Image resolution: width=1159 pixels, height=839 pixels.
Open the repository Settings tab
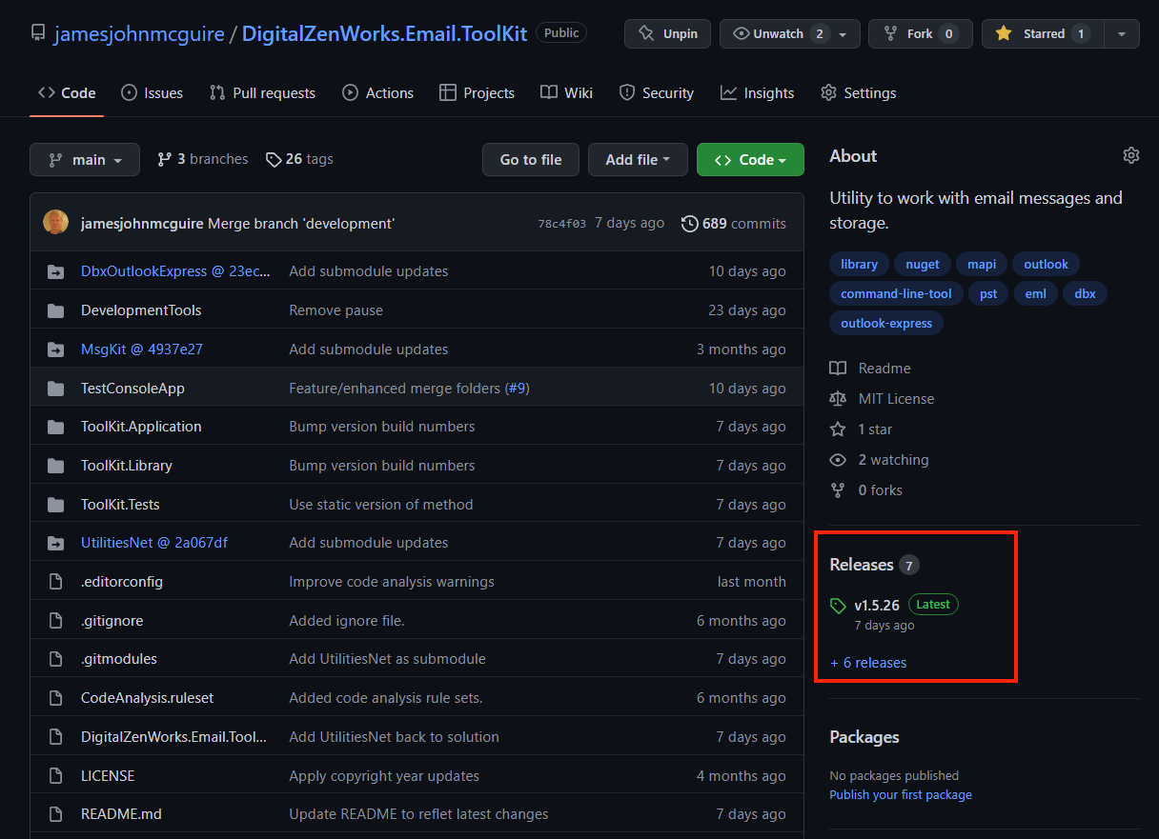tap(858, 92)
